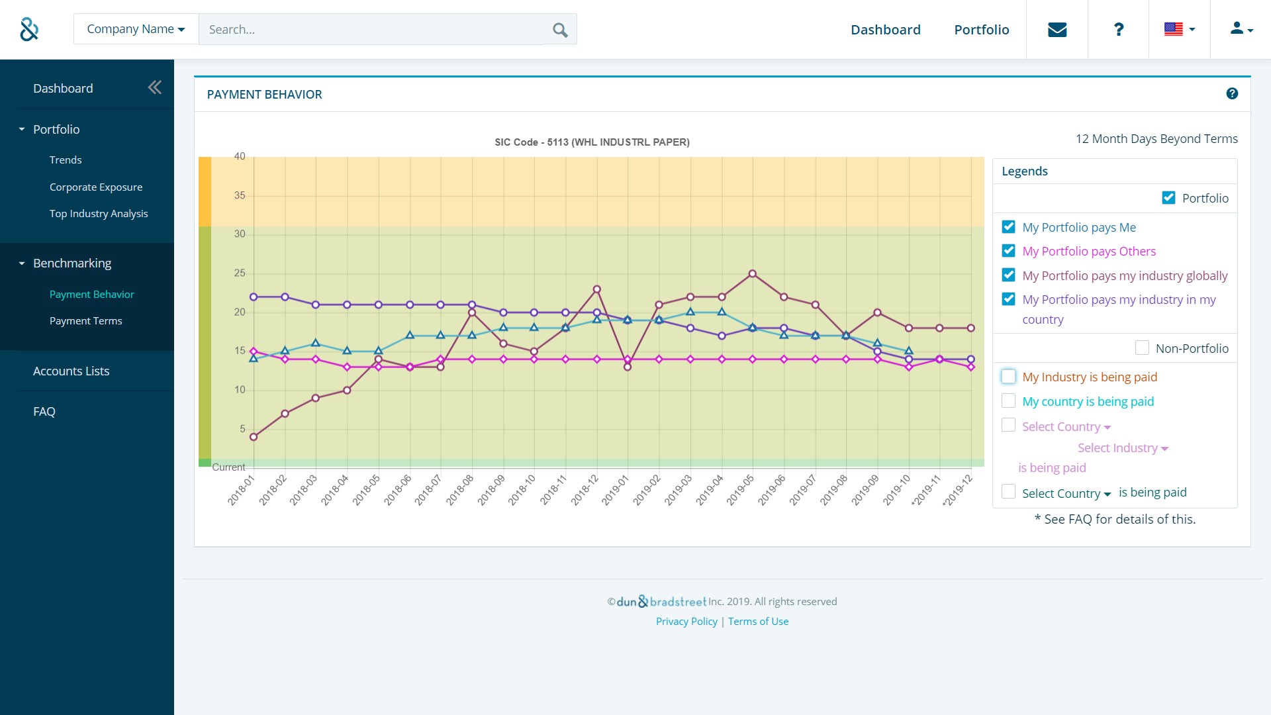Open the Terms of Use link
1271x715 pixels.
758,622
